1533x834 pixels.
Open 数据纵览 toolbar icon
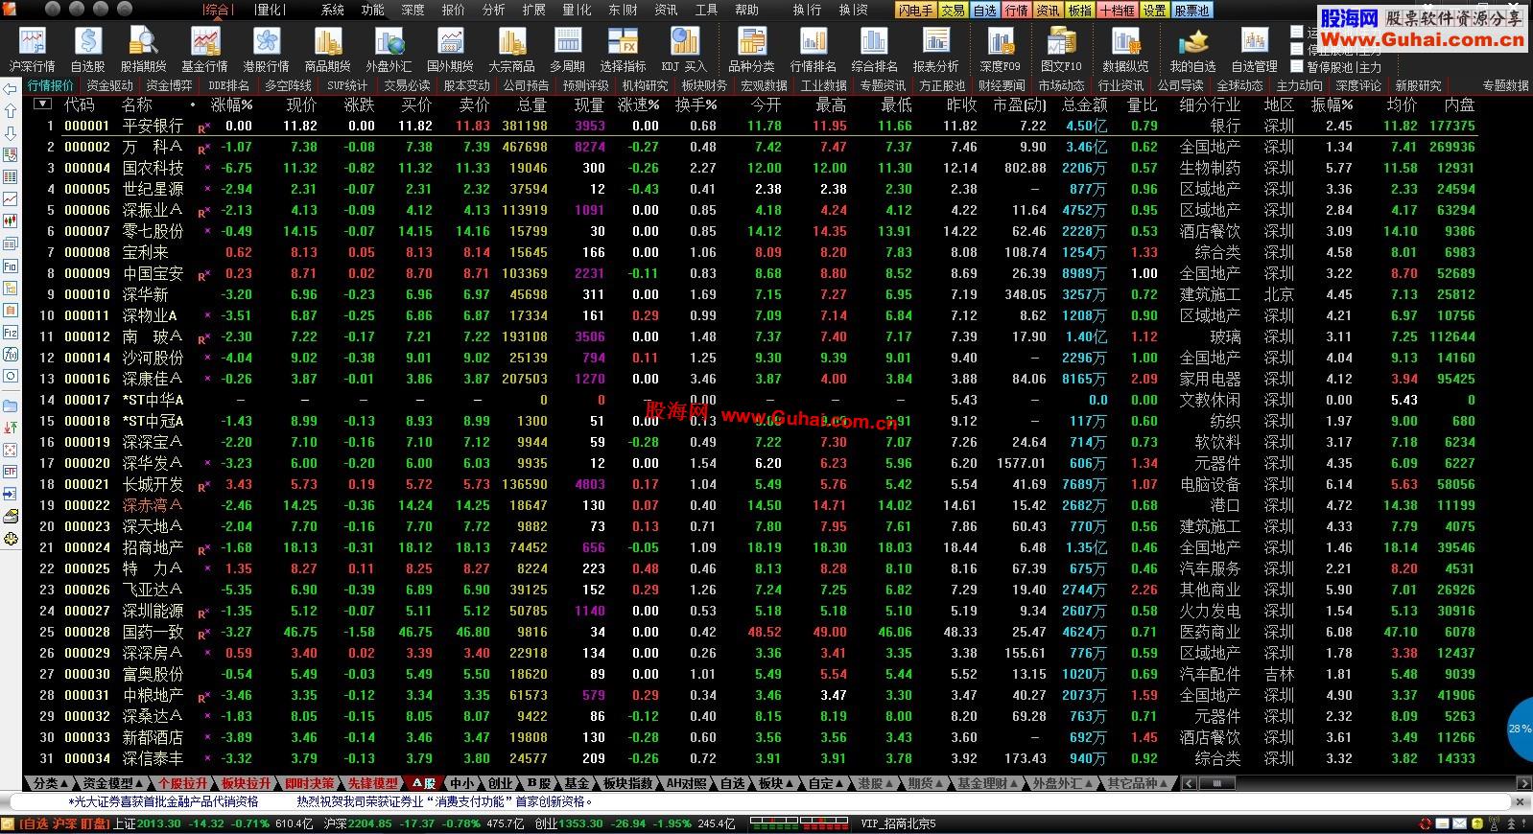(x=1125, y=50)
